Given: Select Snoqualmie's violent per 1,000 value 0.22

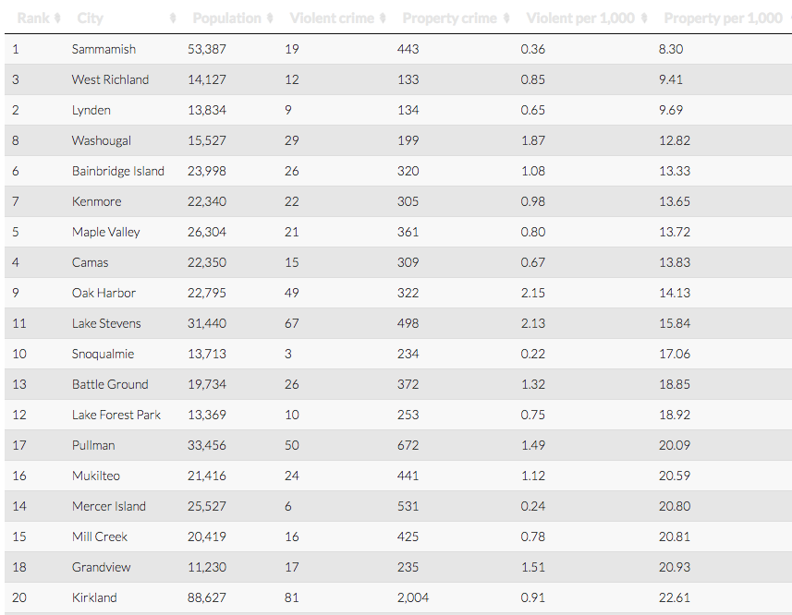Looking at the screenshot, I should (532, 354).
